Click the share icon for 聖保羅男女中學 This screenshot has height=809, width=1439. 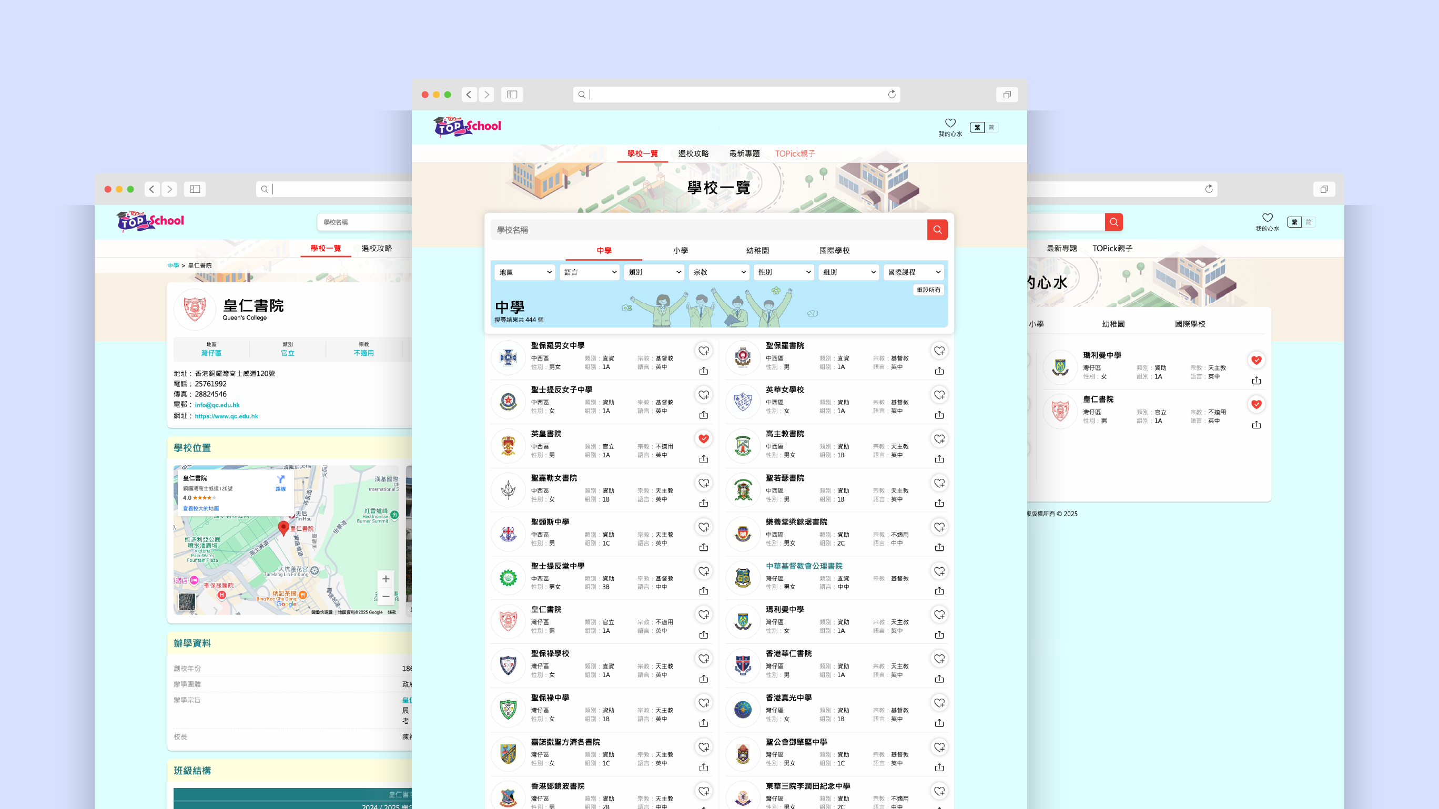pos(704,371)
